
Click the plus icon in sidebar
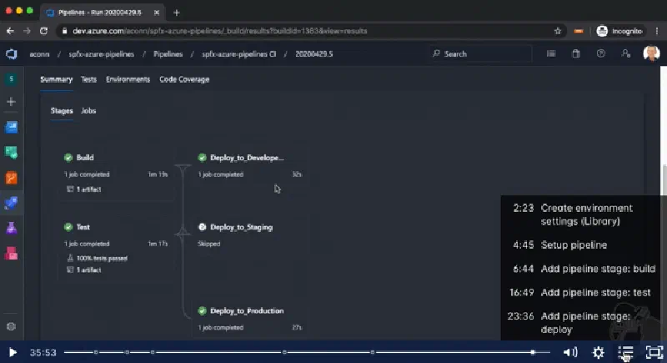(12, 102)
